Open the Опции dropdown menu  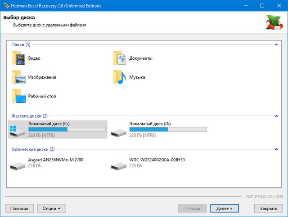point(52,208)
